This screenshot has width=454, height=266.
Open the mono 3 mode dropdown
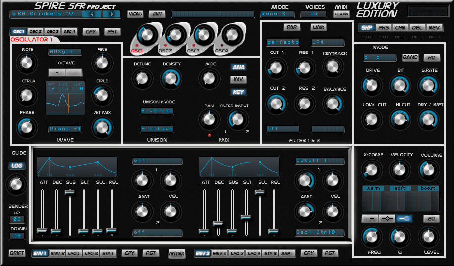point(277,14)
